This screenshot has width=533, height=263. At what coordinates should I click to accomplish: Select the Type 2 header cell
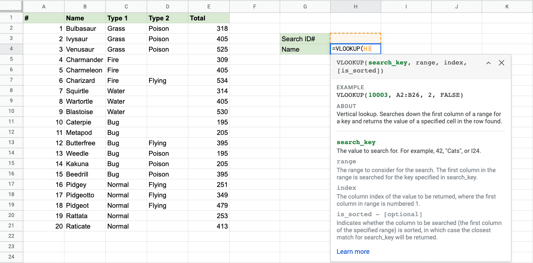point(167,18)
